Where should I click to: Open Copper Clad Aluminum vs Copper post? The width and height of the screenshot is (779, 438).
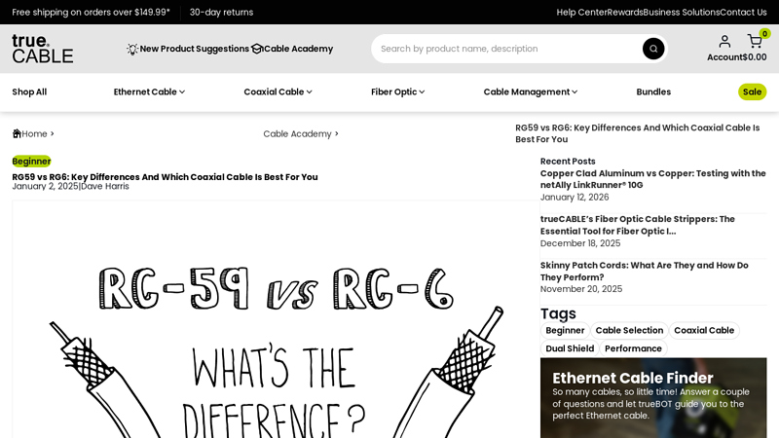(x=652, y=179)
